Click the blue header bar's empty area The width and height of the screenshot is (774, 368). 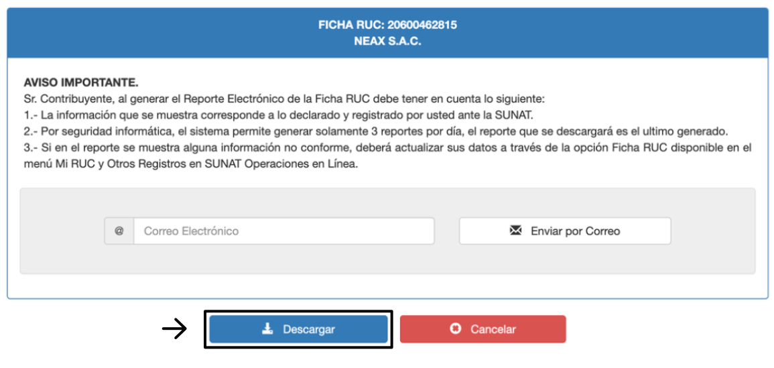pos(168,32)
